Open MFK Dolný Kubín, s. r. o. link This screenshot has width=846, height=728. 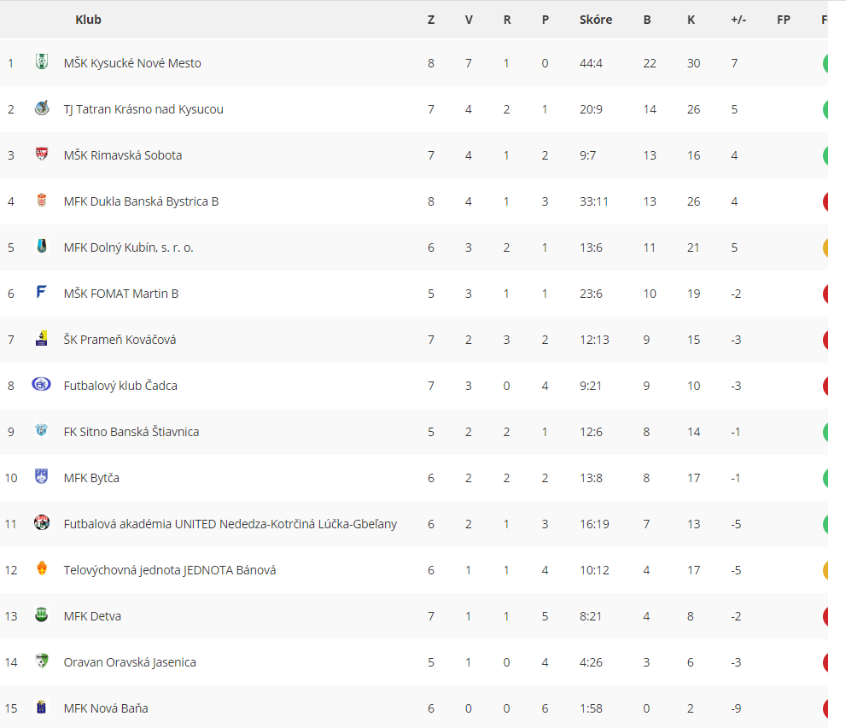pos(128,248)
